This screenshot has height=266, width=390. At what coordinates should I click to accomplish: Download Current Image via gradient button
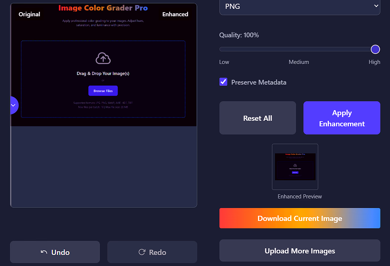tap(300, 218)
